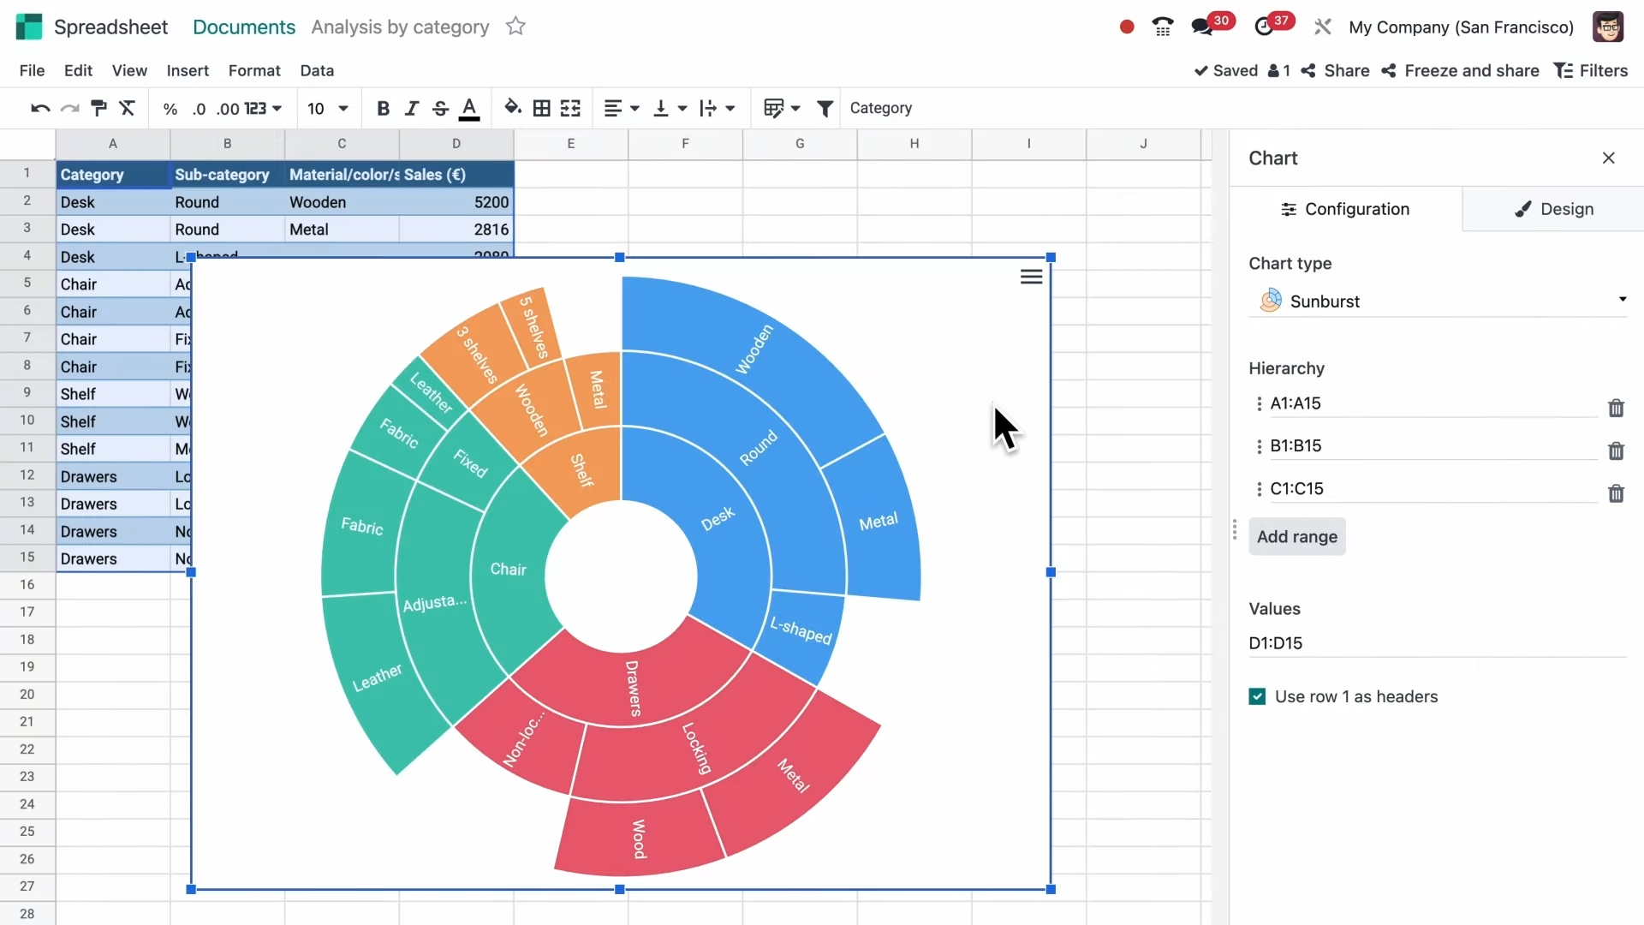Screen dimensions: 1644x925
Task: Open the Chart type Sunburst dropdown
Action: pyautogui.click(x=1437, y=301)
